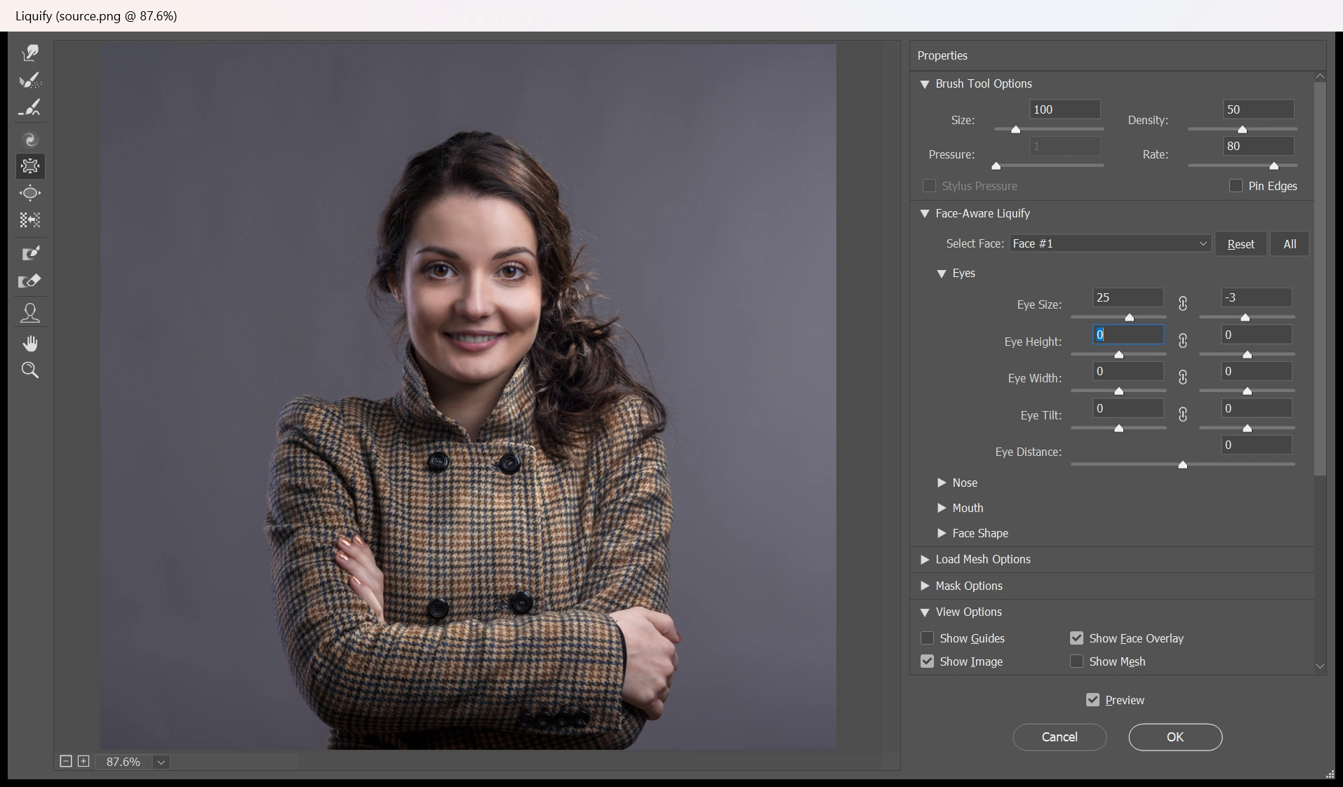The width and height of the screenshot is (1343, 787).
Task: Expand the Mouth subsection
Action: (x=942, y=508)
